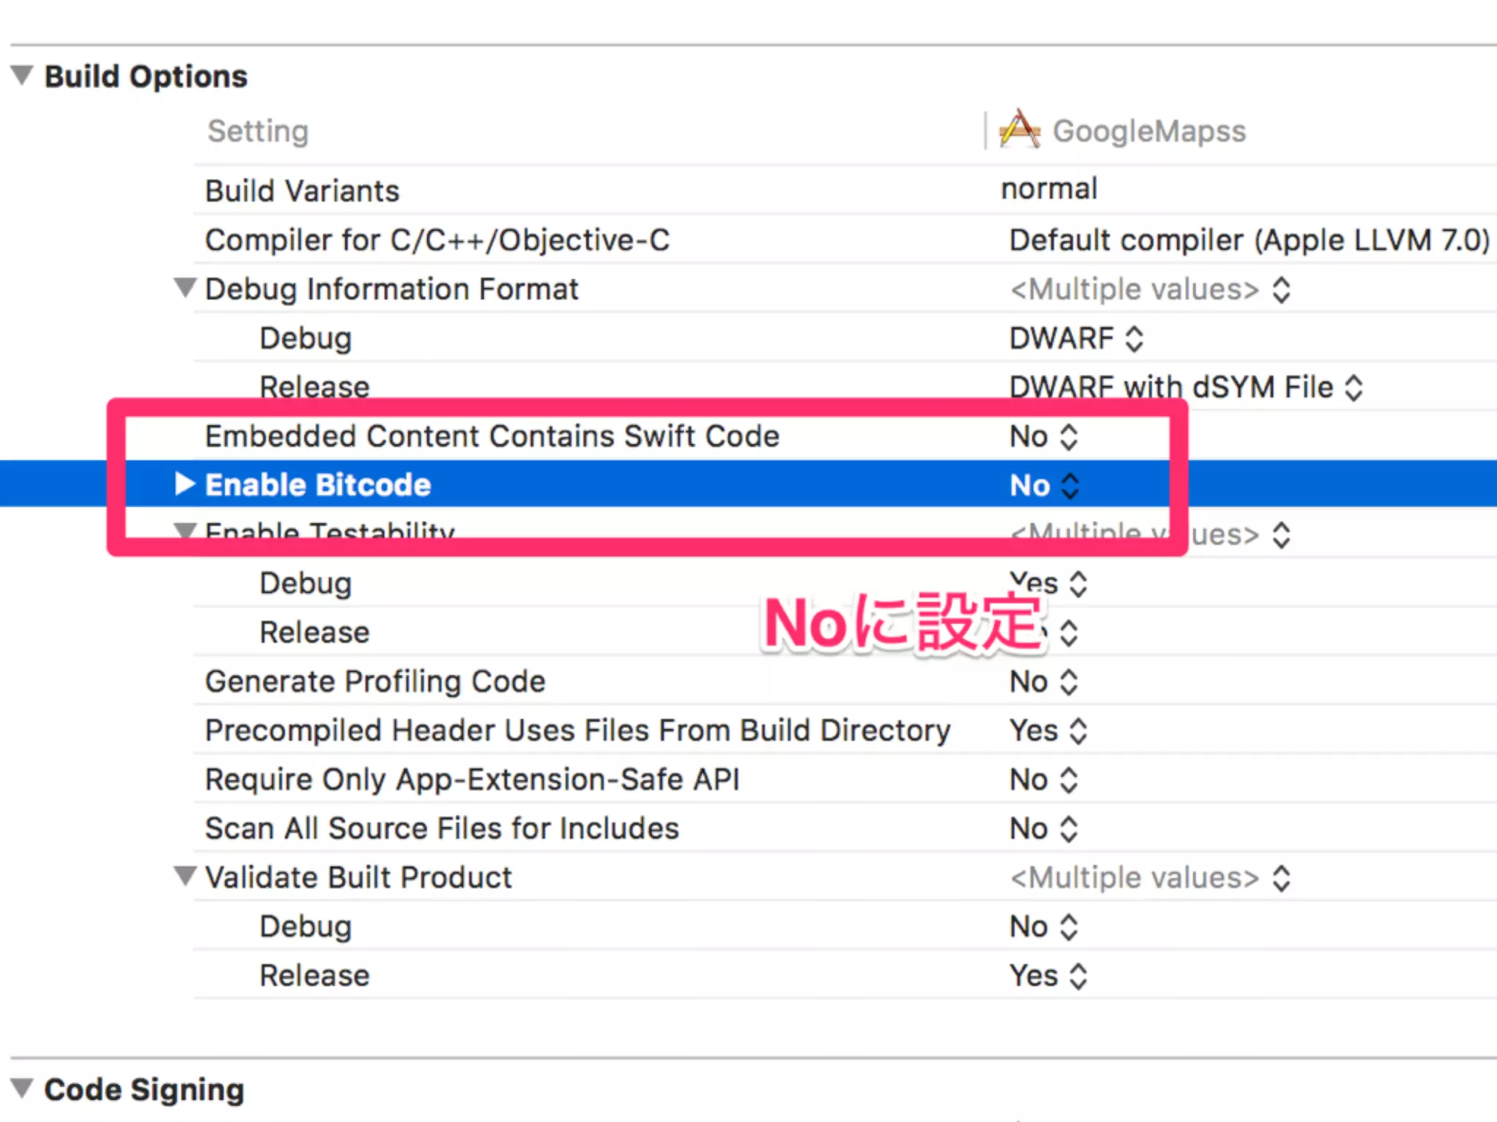Collapse Validate Built Product setting

[186, 876]
